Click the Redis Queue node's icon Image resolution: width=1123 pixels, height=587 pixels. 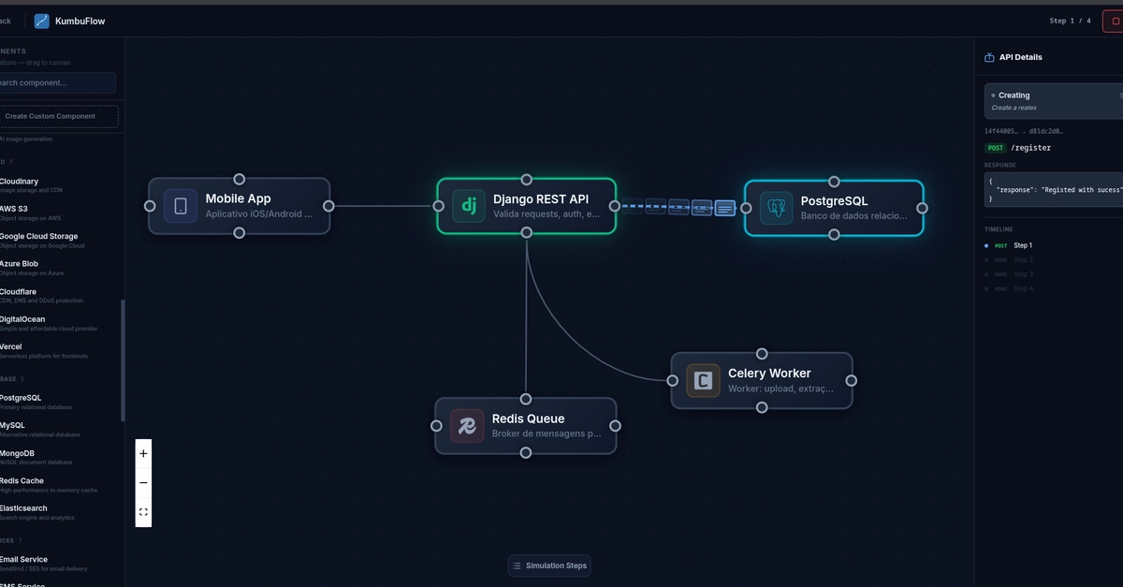[466, 426]
